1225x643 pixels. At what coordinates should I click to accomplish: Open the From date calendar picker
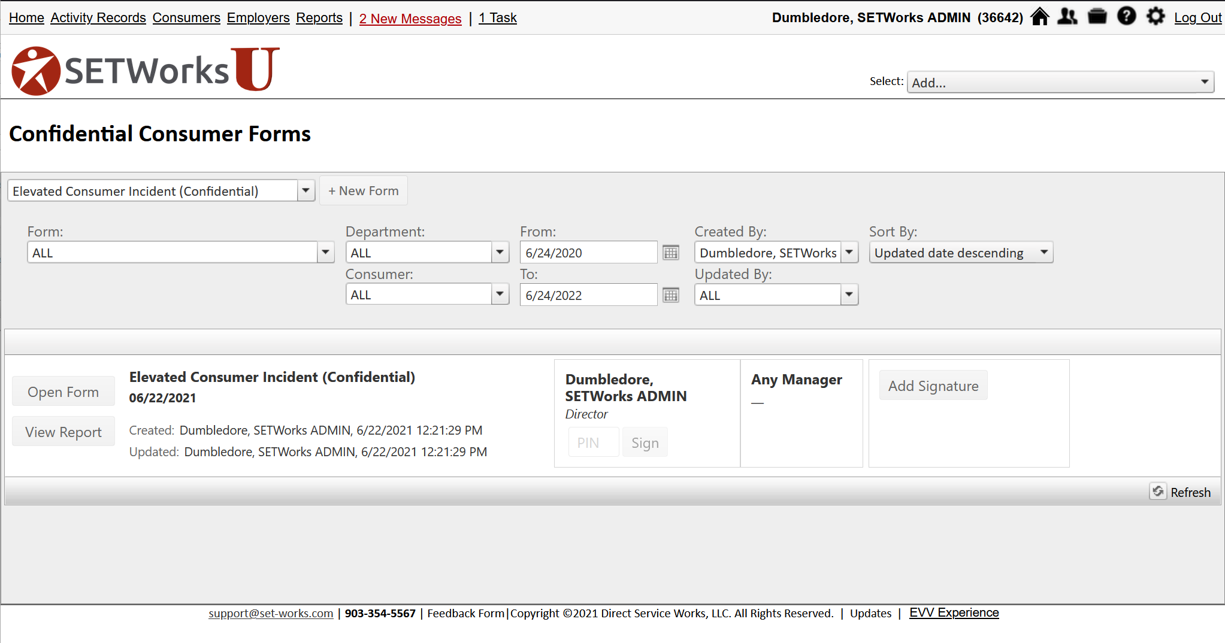[671, 253]
